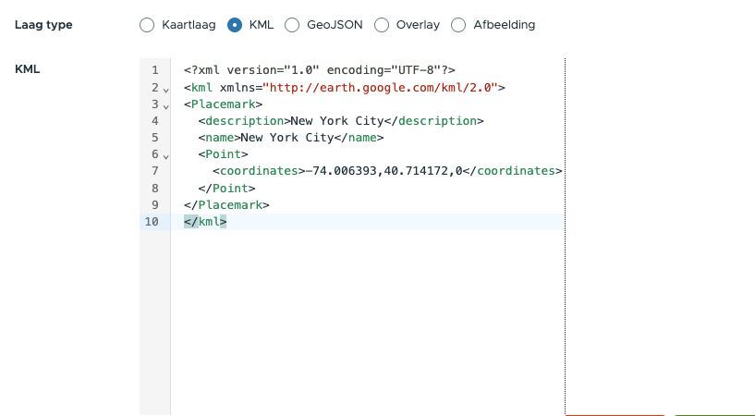Pick Afbeelding as the layer type
This screenshot has height=416, width=755.
(x=458, y=25)
